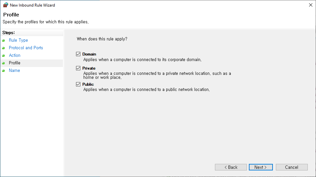
Task: Jump to the Action step
Action: click(x=15, y=55)
